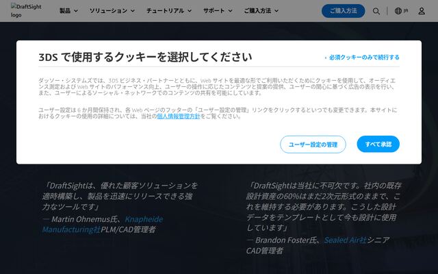Continue with 必須クッキーのみで続行する link
The height and width of the screenshot is (274, 438).
(362, 58)
